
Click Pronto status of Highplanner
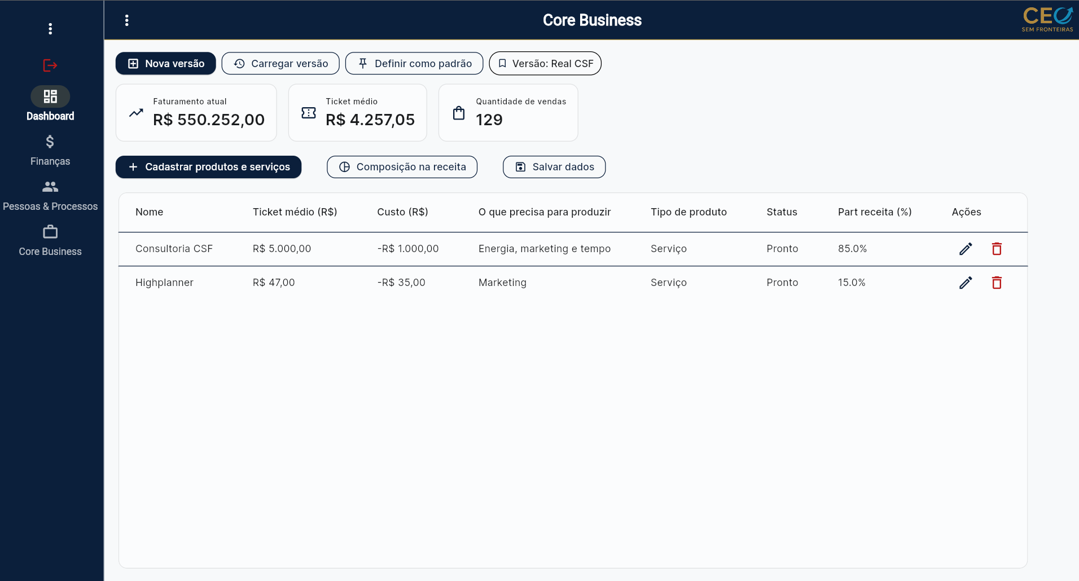click(x=782, y=283)
